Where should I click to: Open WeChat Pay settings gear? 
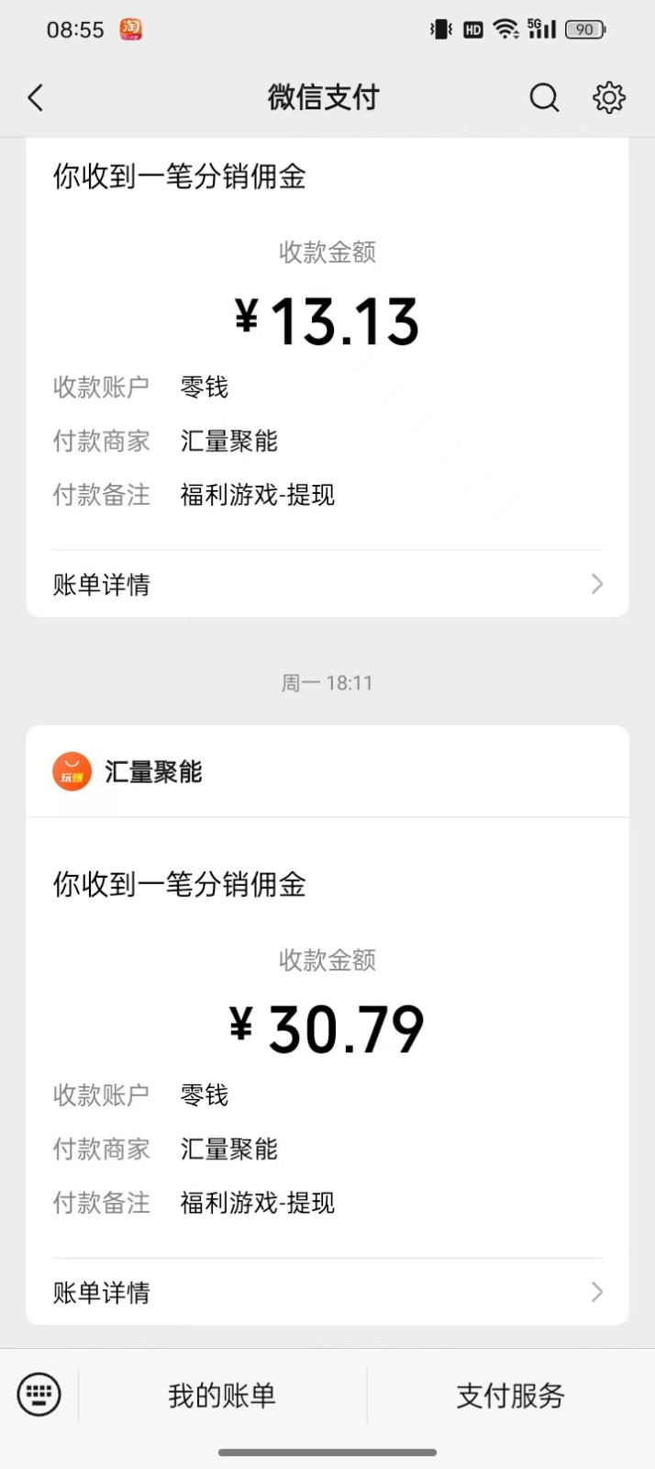608,97
